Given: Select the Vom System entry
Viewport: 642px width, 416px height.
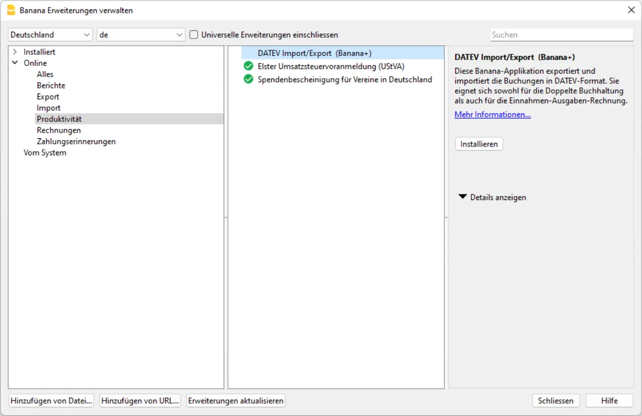Looking at the screenshot, I should 44,152.
